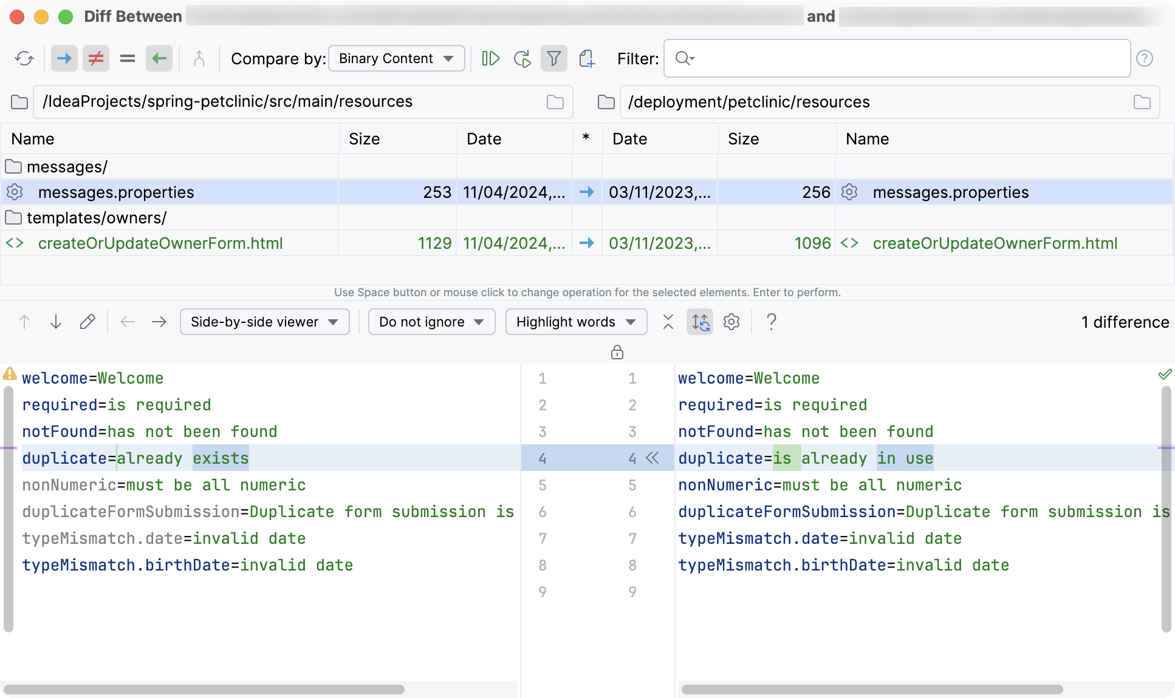The image size is (1175, 698).
Task: Click the previous difference navigation arrow
Action: point(26,322)
